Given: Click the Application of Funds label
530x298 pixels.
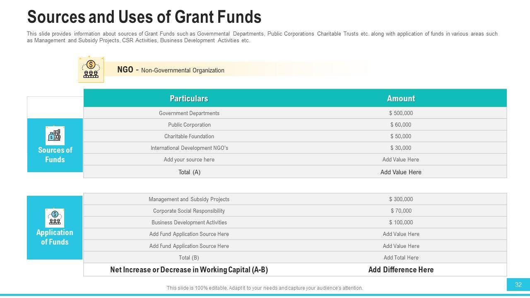Looking at the screenshot, I should 55,237.
